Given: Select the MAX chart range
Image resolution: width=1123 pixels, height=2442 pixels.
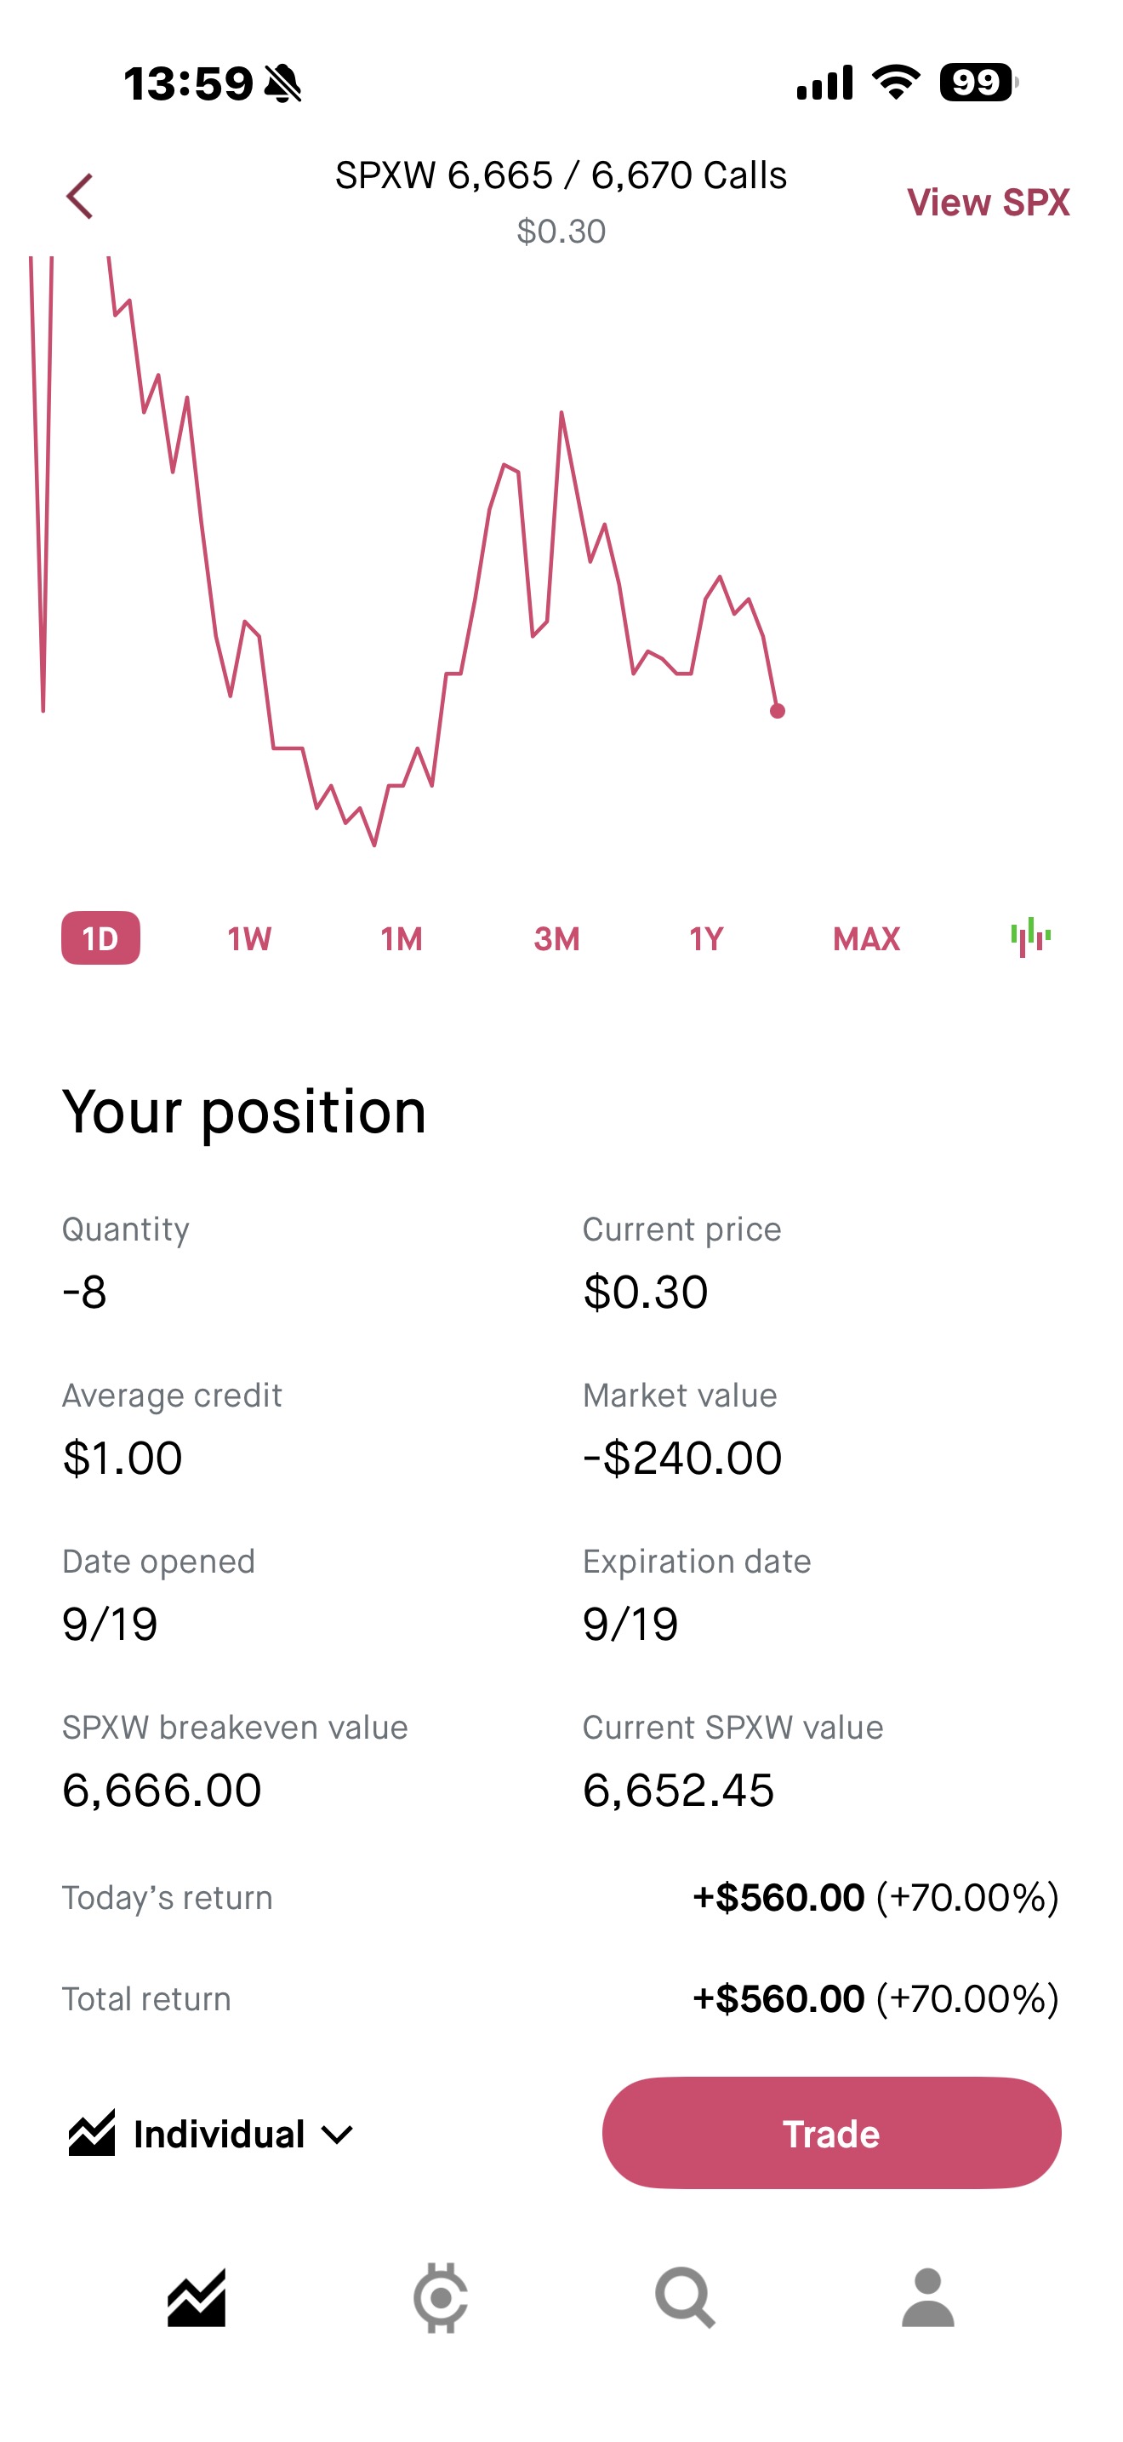Looking at the screenshot, I should (866, 938).
